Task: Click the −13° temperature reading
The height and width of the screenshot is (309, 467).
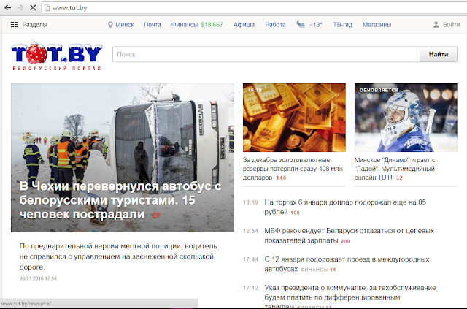Action: click(316, 25)
